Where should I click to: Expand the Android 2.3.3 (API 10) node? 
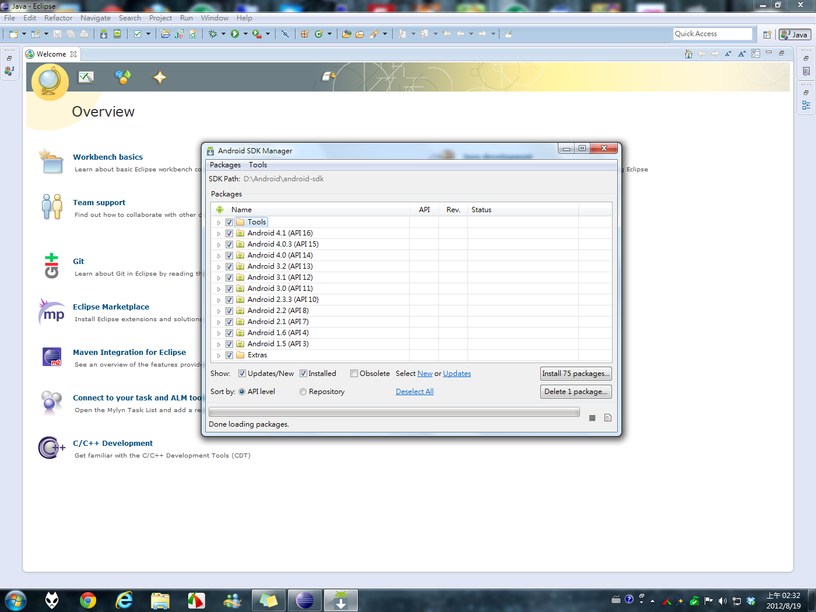(219, 300)
